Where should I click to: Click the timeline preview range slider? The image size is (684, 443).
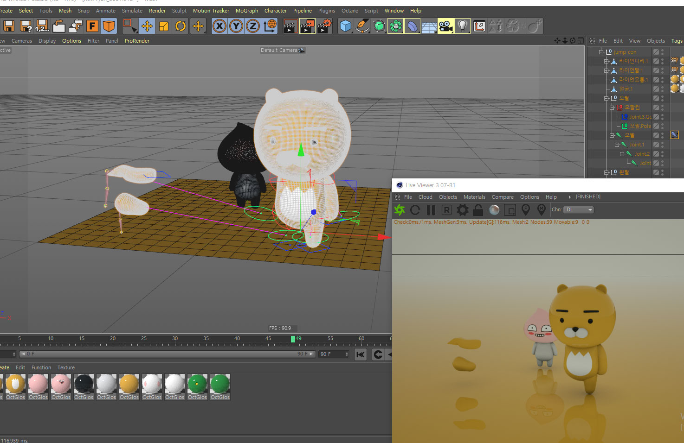point(167,354)
